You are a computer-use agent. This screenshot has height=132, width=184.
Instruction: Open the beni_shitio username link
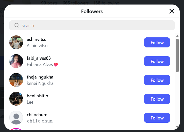coord(37,96)
